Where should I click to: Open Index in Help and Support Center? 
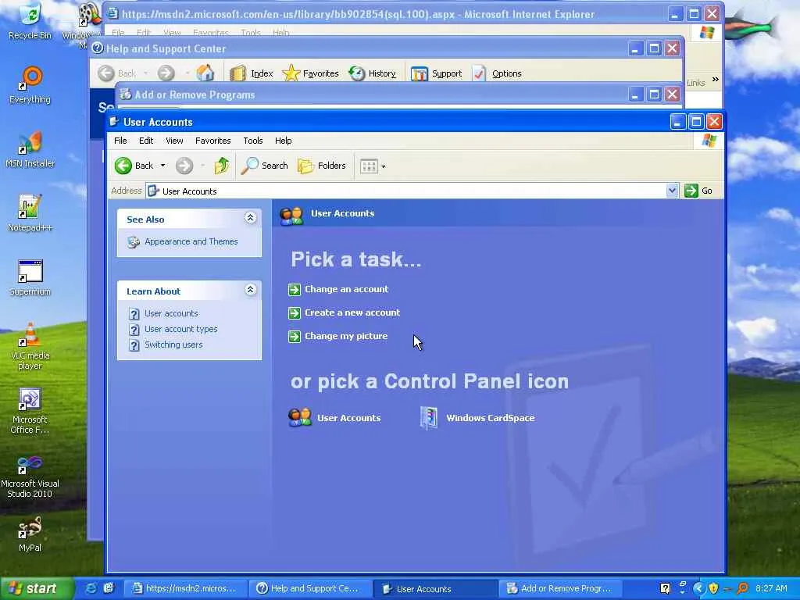pos(252,73)
